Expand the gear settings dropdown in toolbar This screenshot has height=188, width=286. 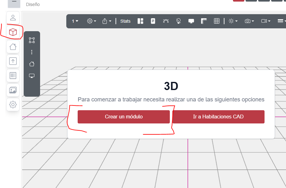pos(92,21)
